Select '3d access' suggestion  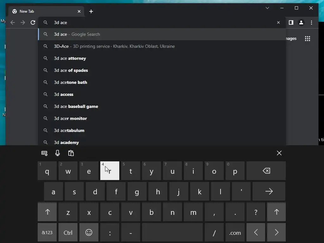(162, 94)
